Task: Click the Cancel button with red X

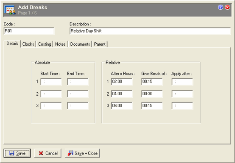Action: tap(48, 153)
